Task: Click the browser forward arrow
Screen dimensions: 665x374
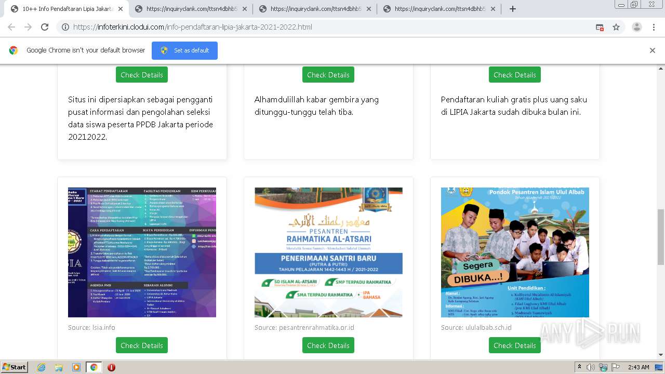Action: tap(28, 27)
